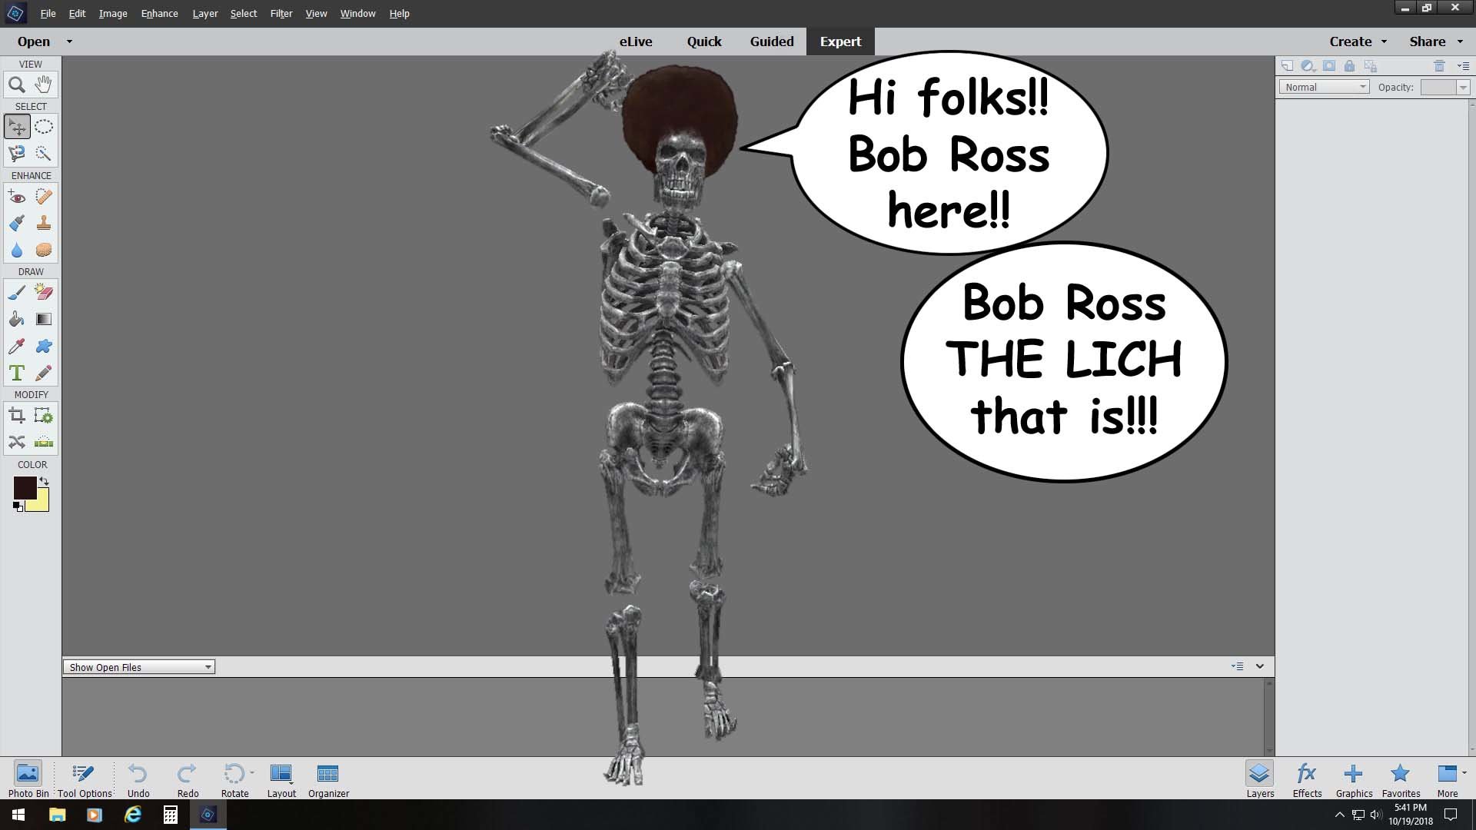Switch to the eLive tab
The image size is (1476, 830).
click(x=636, y=41)
